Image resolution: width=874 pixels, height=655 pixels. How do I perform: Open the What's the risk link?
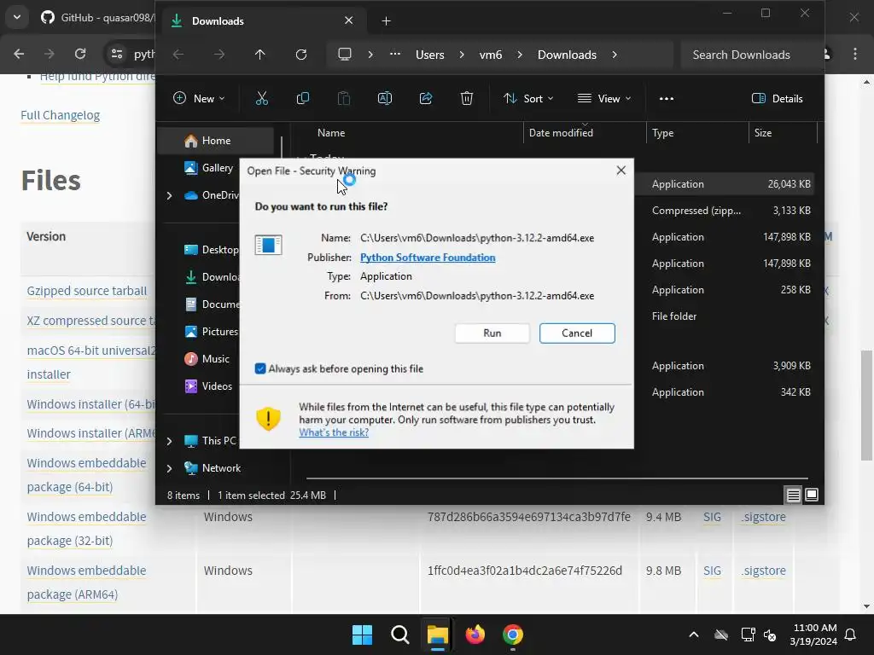pos(334,432)
